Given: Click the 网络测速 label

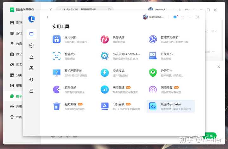Looking at the screenshot, I should 118,87.
